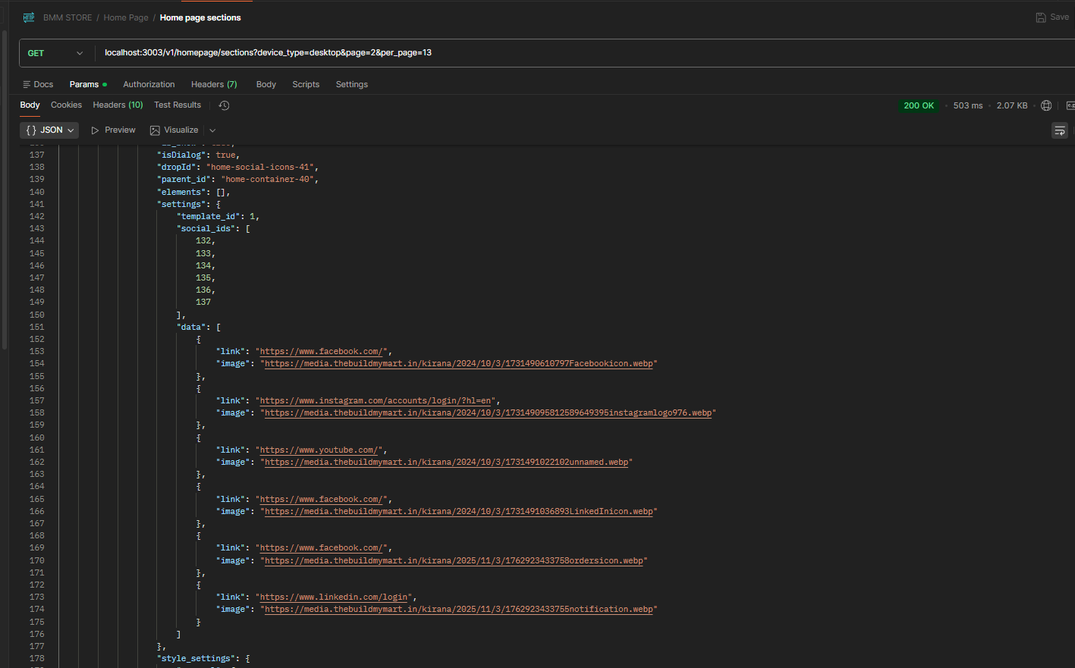The width and height of the screenshot is (1075, 668).
Task: Click the HTTP request type icon
Action: coord(29,17)
